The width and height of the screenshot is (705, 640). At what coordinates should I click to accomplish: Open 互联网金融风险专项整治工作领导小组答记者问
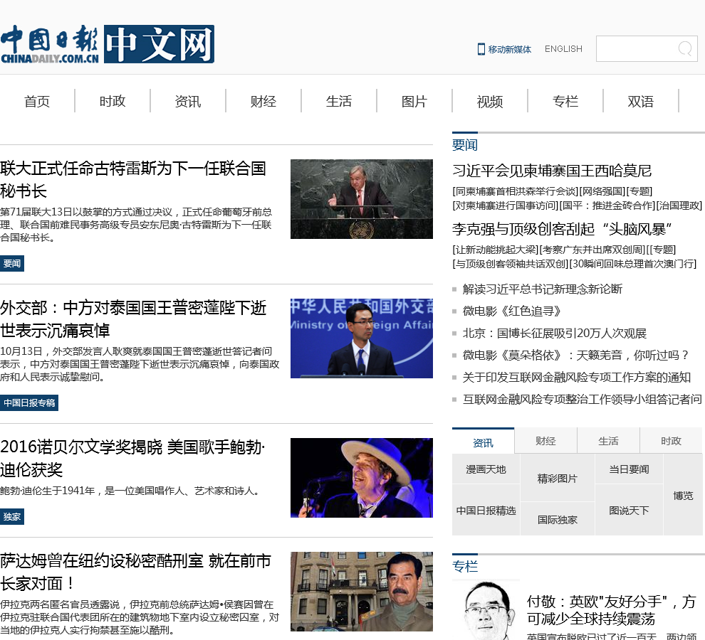tap(583, 399)
